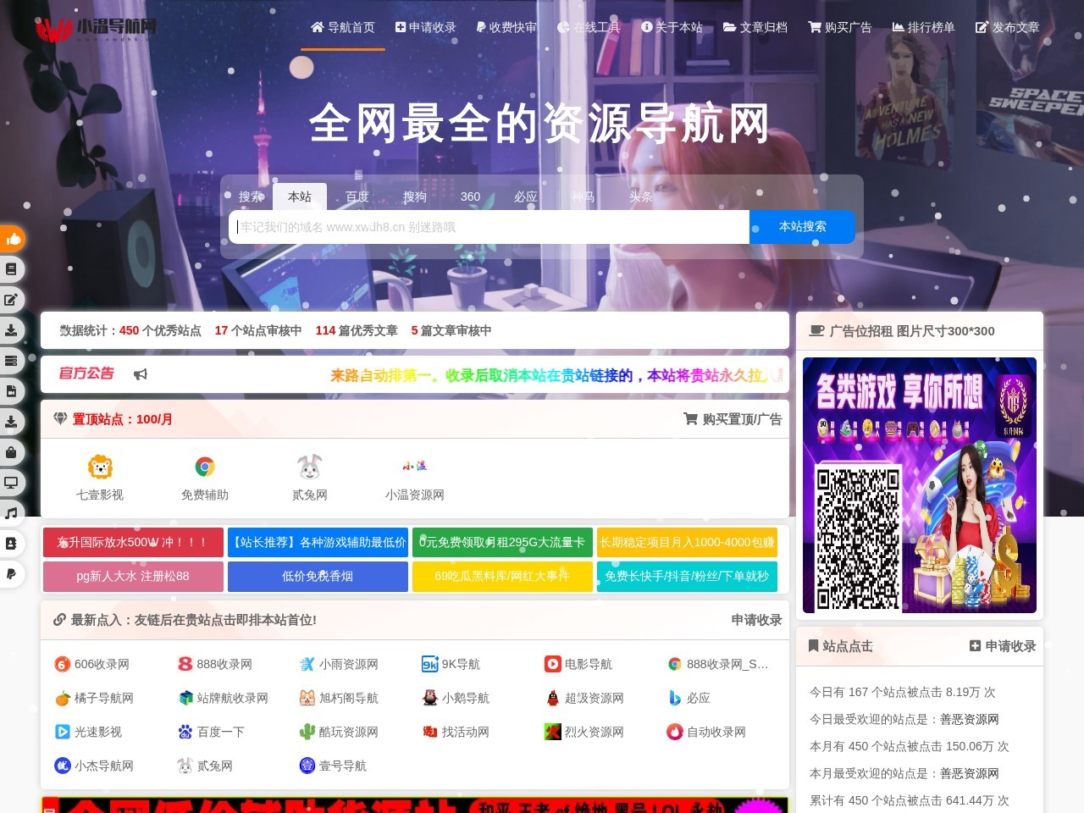This screenshot has height=813, width=1084.
Task: Click the rabbit icon for 贰兔网
Action: pyautogui.click(x=309, y=466)
